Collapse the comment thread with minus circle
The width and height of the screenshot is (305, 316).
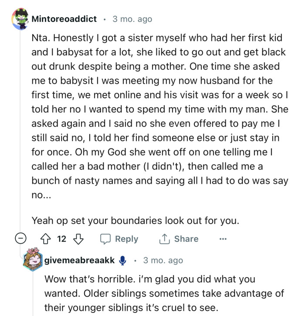[x=20, y=239]
